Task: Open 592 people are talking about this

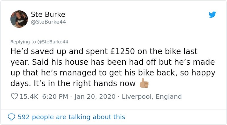Action: coord(71,116)
